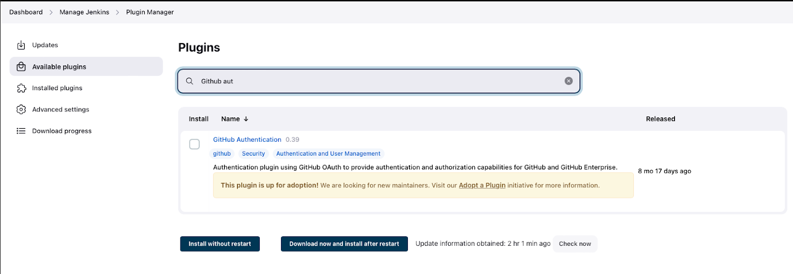Click the Plugins page heading
This screenshot has width=793, height=274.
coord(199,48)
